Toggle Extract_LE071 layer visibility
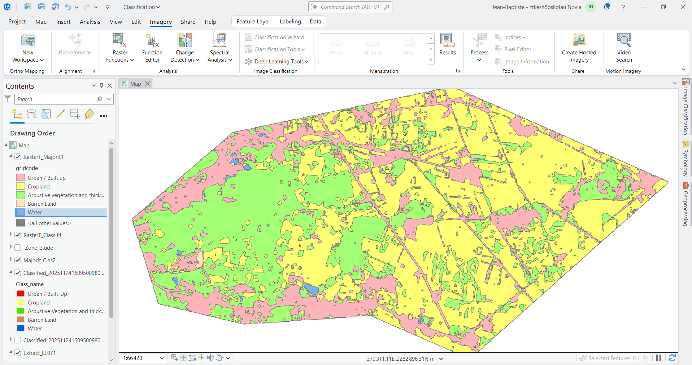 (x=18, y=353)
